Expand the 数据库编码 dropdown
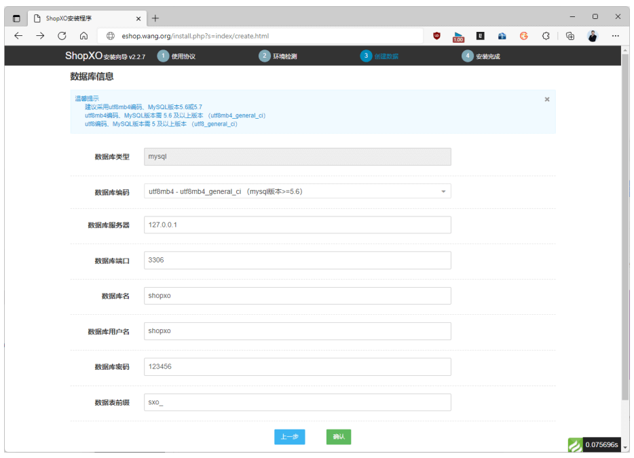This screenshot has height=458, width=634. (297, 191)
